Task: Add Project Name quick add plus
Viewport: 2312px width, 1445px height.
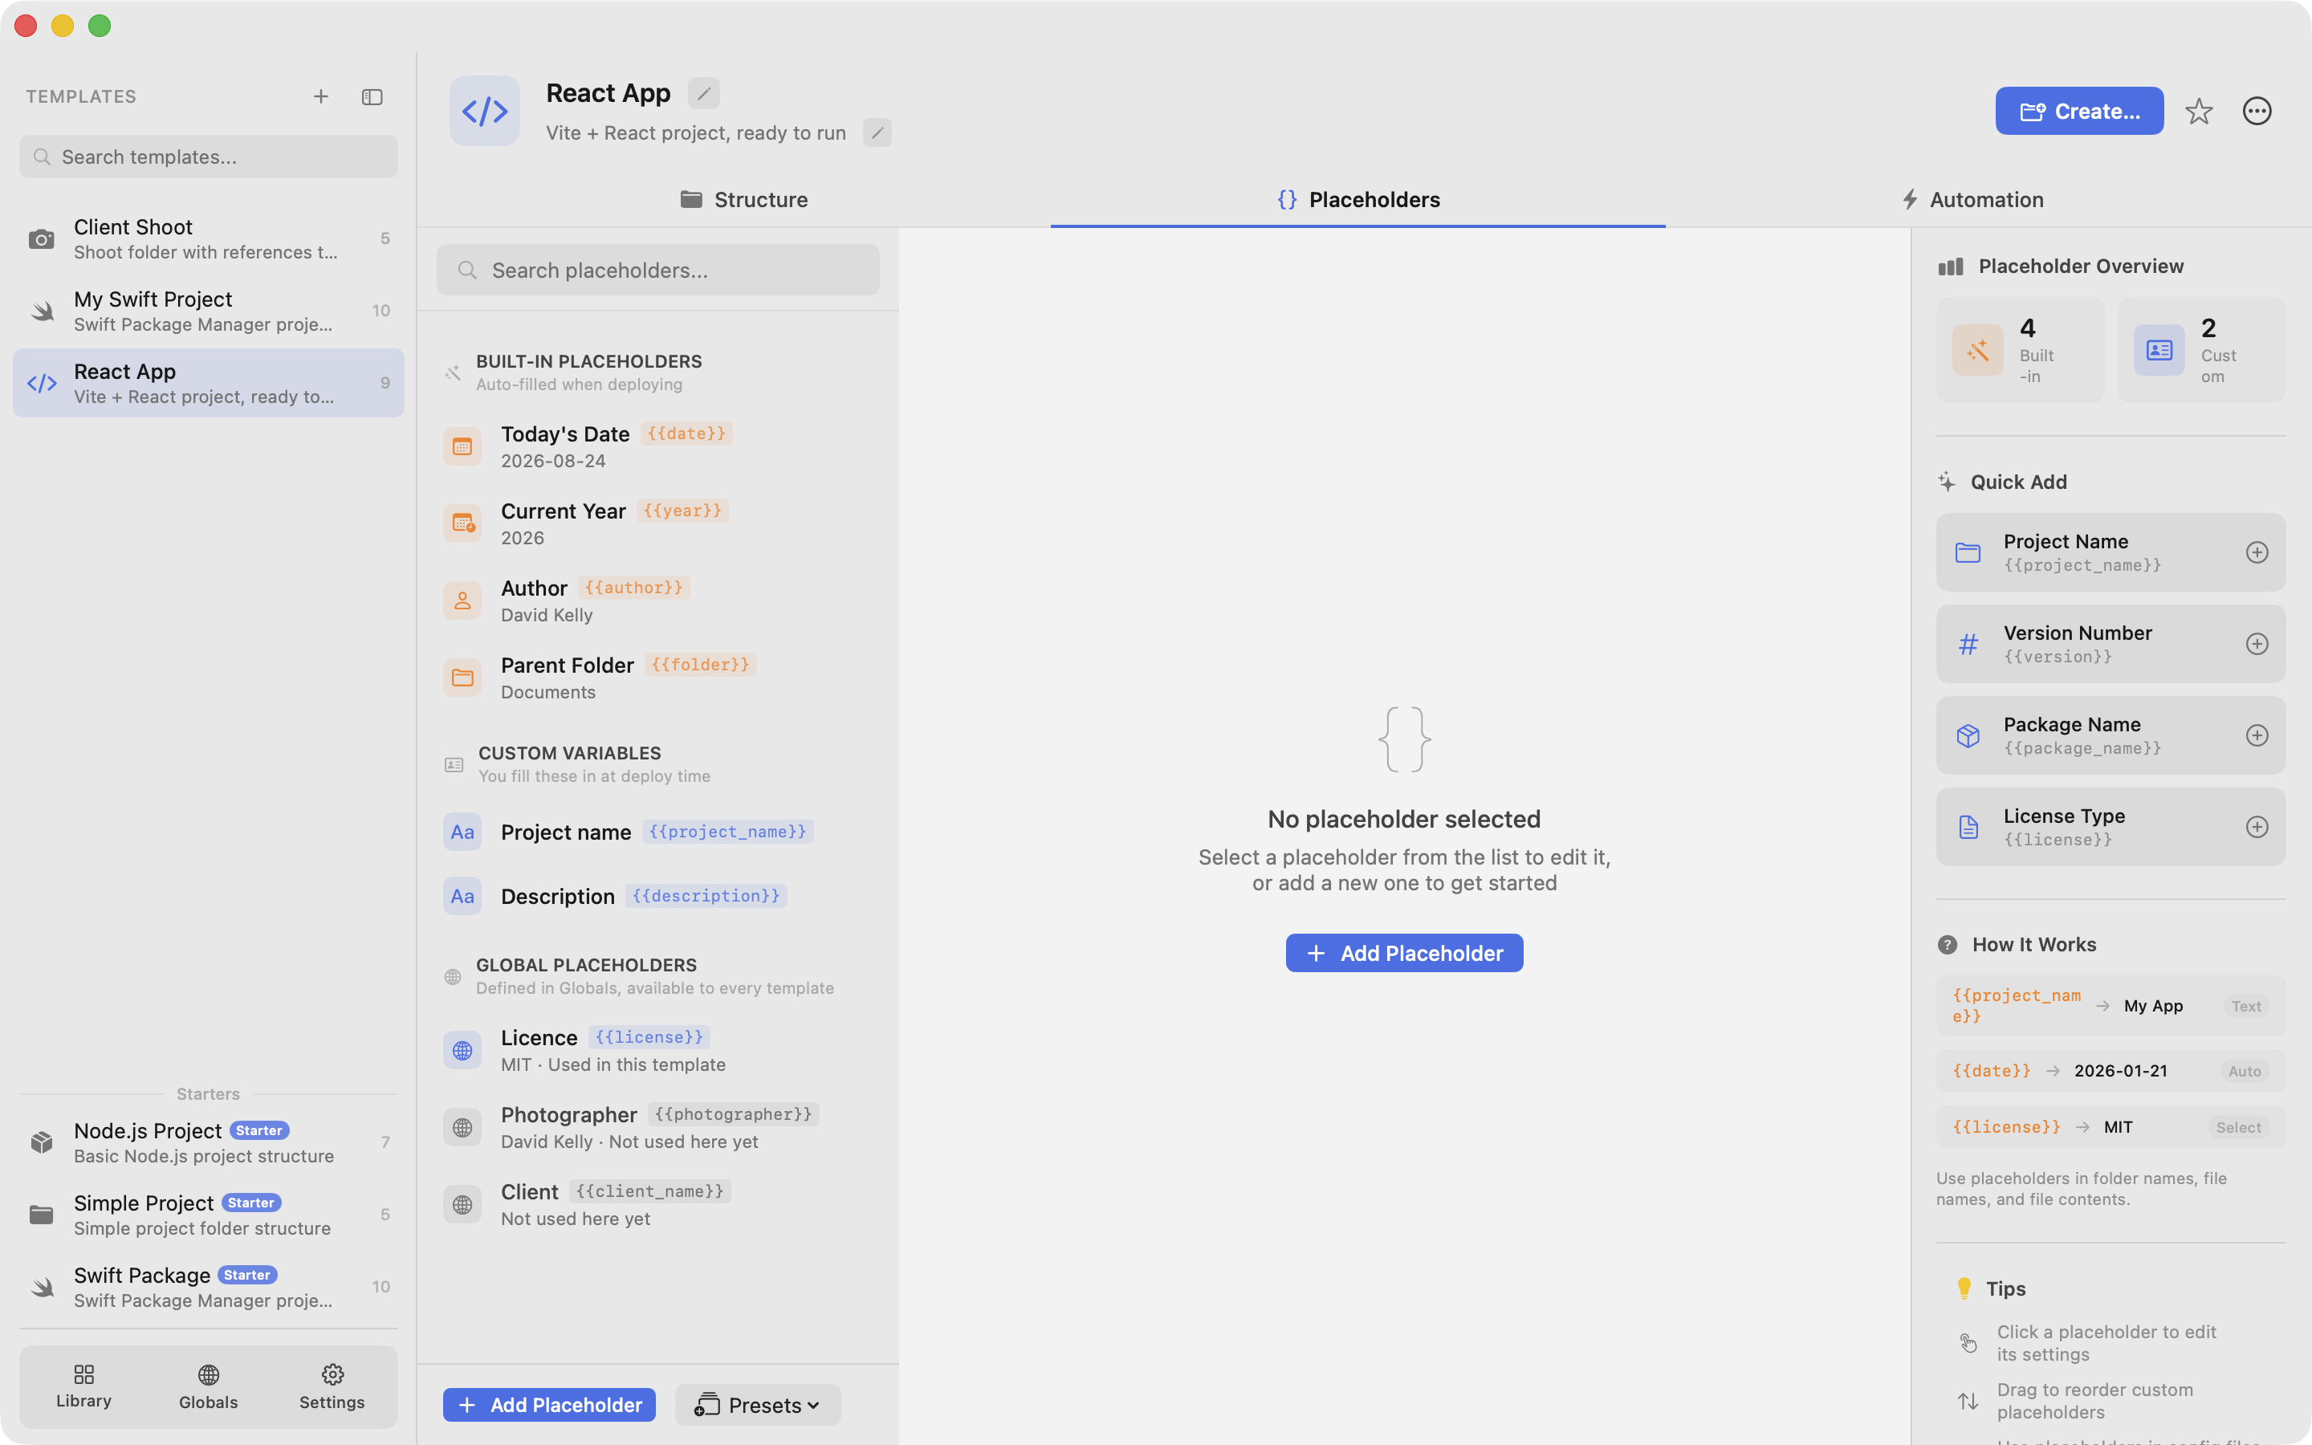Action: point(2257,552)
